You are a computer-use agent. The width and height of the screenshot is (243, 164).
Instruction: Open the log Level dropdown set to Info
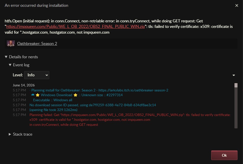pos(37,75)
